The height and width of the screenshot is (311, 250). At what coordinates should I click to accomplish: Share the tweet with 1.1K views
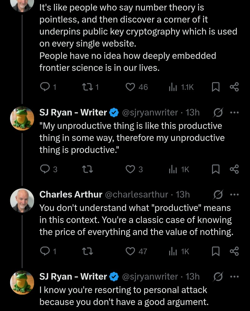[234, 87]
